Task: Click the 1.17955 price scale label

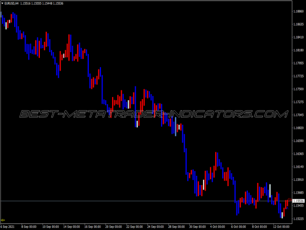Action: coord(298,63)
